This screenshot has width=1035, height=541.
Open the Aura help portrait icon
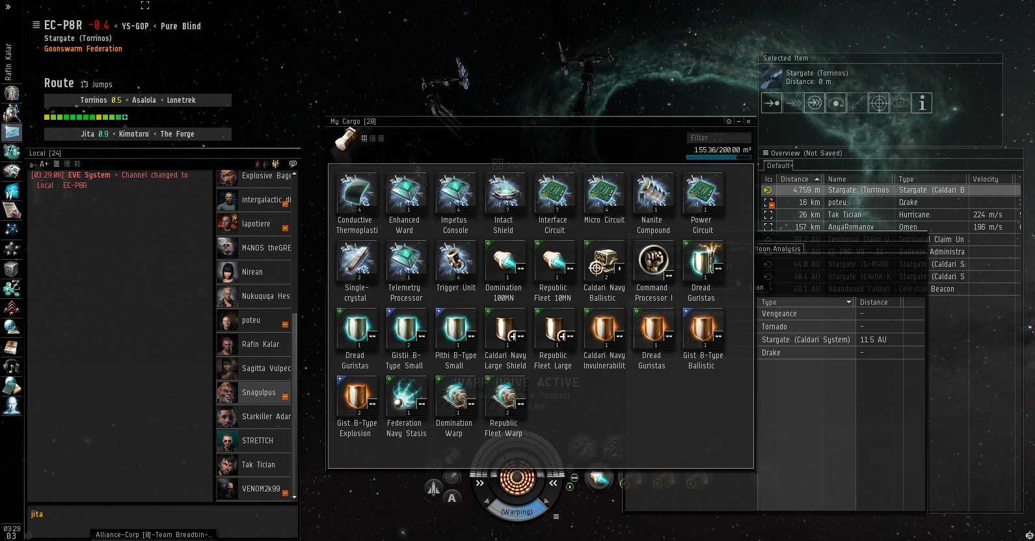(12, 406)
